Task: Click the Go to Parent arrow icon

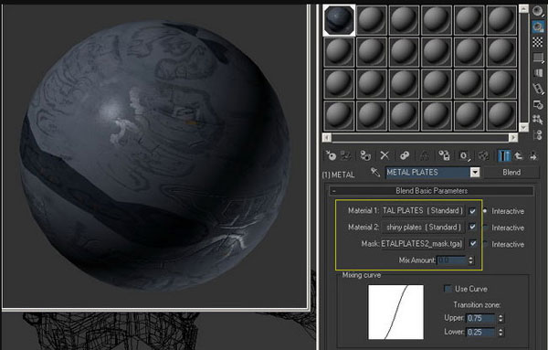Action: tap(518, 155)
